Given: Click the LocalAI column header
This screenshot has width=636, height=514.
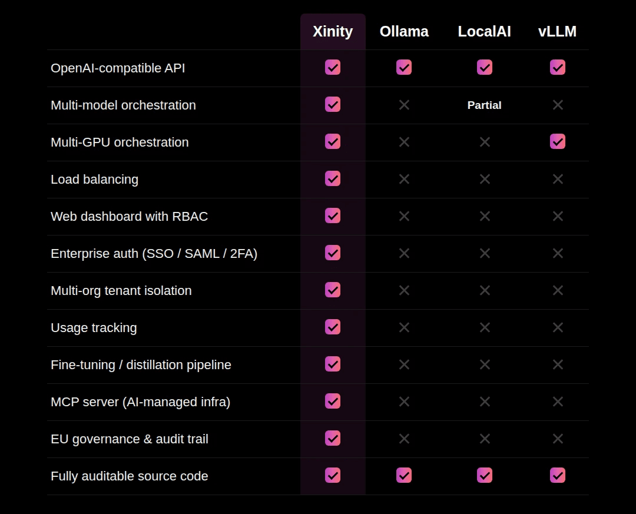Looking at the screenshot, I should click(484, 32).
